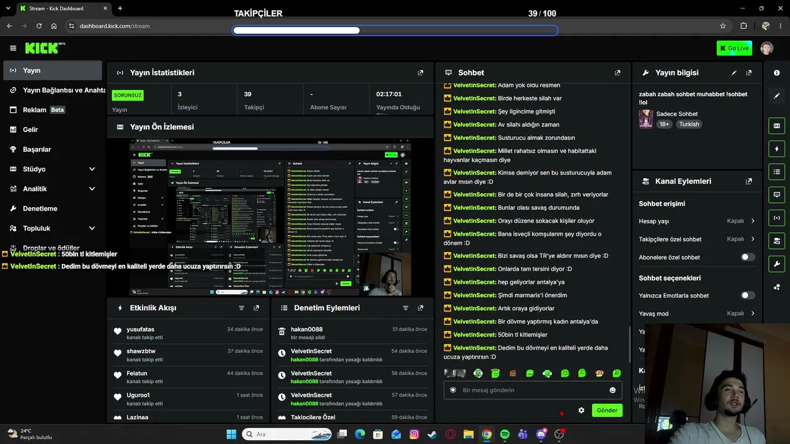Toggle Abonelere özel sohbet switch

tap(747, 257)
